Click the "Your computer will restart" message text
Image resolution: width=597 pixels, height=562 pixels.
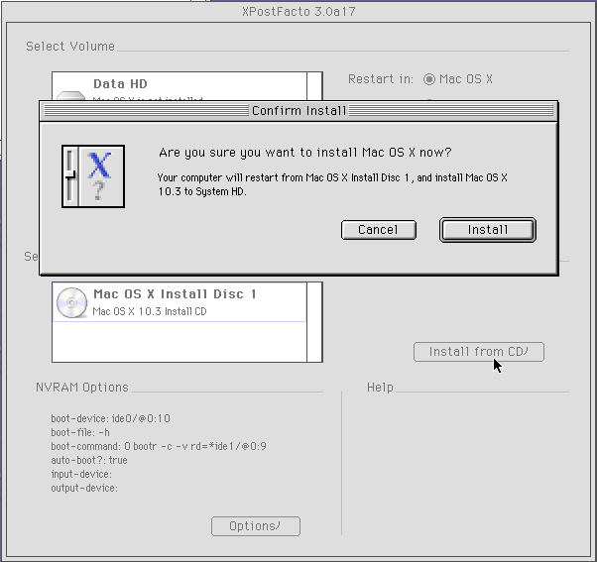click(332, 184)
